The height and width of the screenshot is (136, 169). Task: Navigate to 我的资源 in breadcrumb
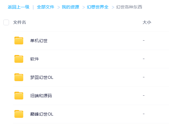tap(70, 7)
